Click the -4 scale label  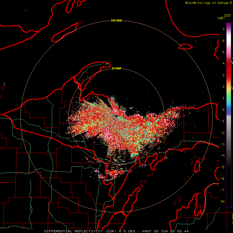click(222, 156)
